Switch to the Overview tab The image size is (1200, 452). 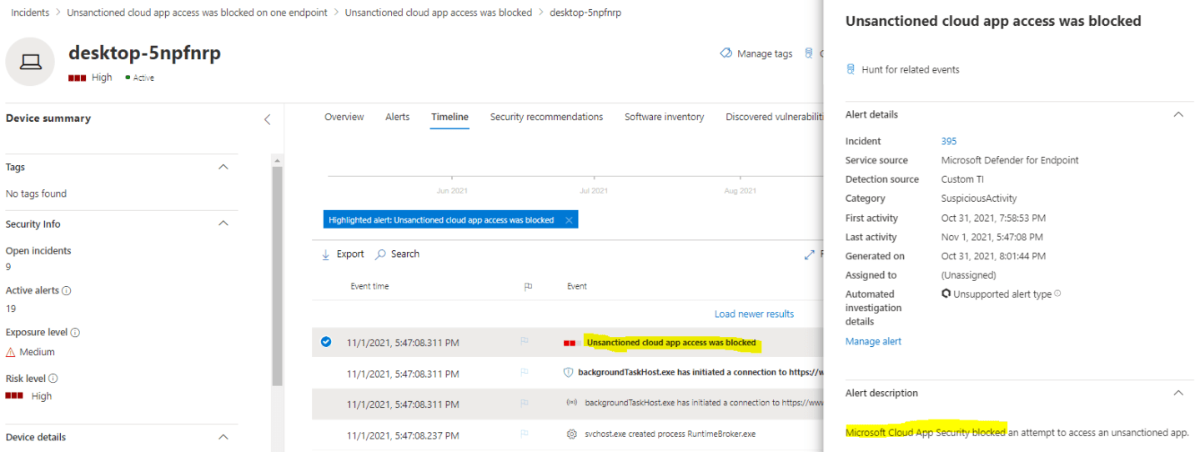coord(344,117)
